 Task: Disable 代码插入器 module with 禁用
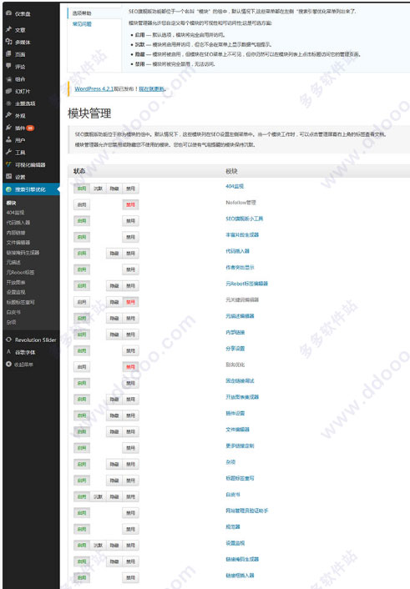tap(130, 253)
